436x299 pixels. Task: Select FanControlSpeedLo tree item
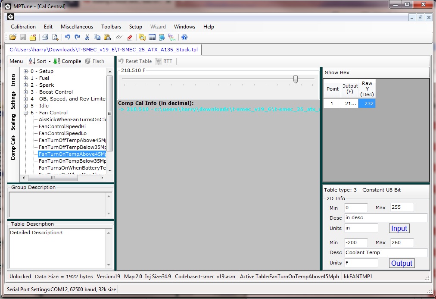(x=62, y=133)
